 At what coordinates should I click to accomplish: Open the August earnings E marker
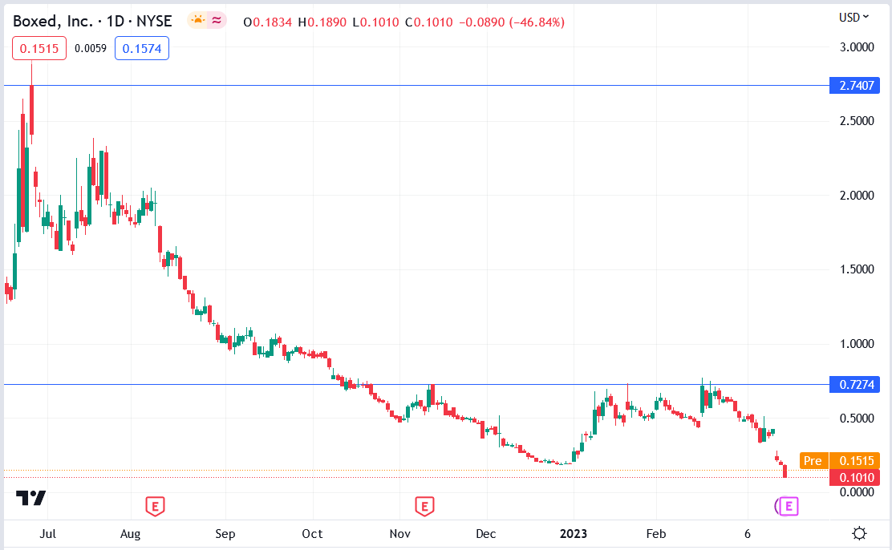tap(156, 506)
